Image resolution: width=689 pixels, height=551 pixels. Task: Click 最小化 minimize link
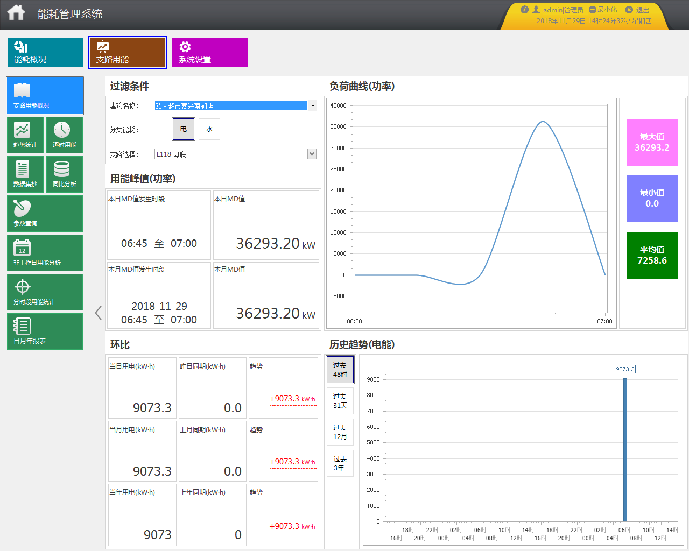coord(603,10)
